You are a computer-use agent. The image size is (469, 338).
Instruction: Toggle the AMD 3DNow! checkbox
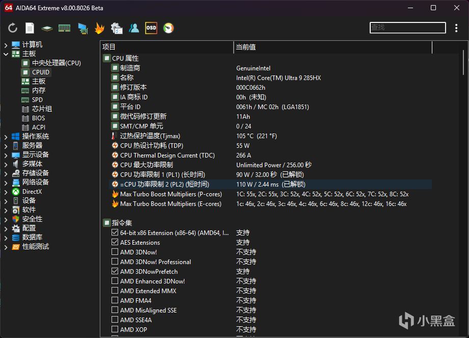(115, 252)
